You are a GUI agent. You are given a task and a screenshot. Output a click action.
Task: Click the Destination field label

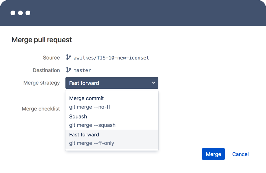(46, 70)
